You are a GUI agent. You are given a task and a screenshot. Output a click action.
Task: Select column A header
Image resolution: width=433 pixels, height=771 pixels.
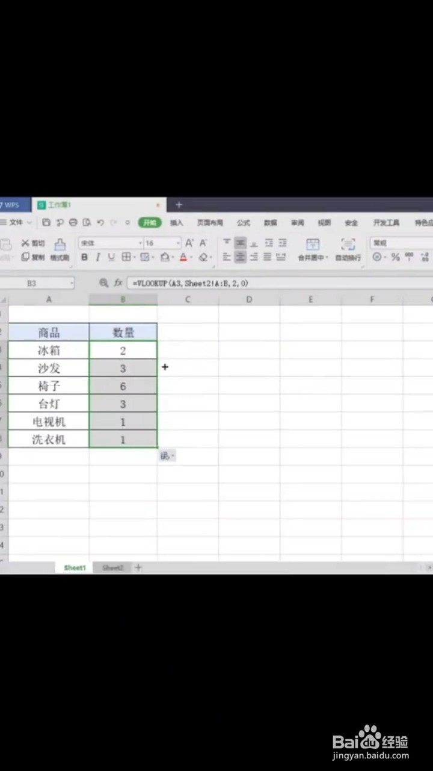pos(49,299)
